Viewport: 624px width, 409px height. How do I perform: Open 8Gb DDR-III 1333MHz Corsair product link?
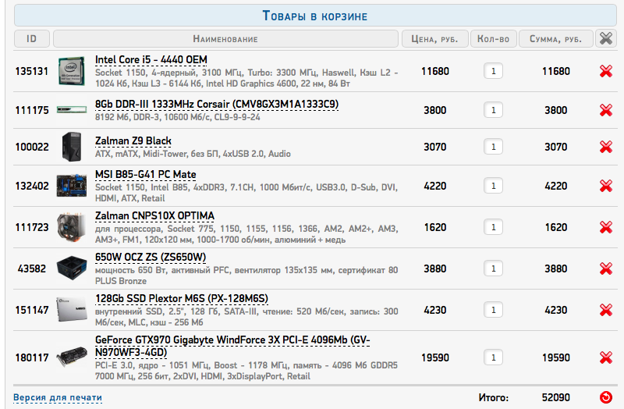(217, 105)
